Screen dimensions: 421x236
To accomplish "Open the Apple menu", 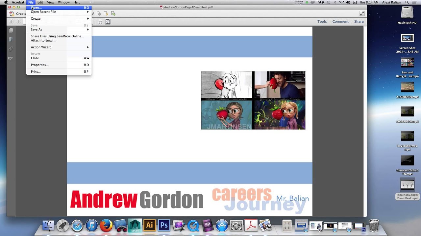I will pyautogui.click(x=6, y=2).
